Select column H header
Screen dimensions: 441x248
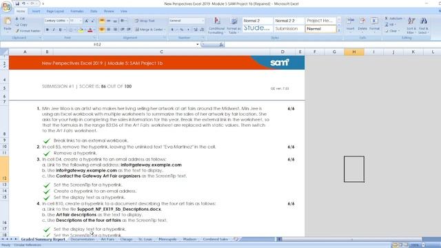click(x=353, y=52)
